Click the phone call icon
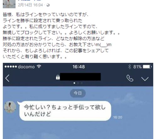This screenshot has width=157, height=139. 130,78
